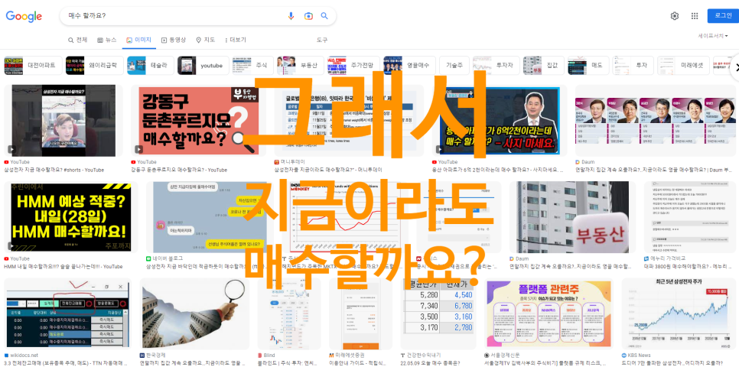Click the 머니투데이 source icon
This screenshot has height=367, width=739.
click(x=277, y=162)
